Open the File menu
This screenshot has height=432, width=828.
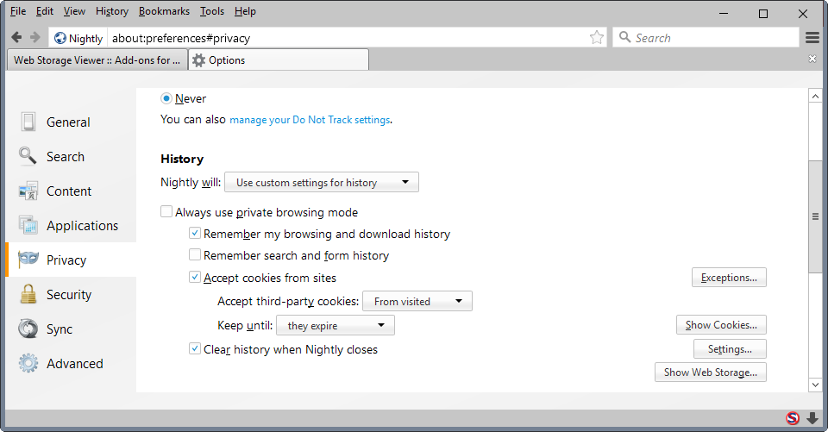point(18,11)
